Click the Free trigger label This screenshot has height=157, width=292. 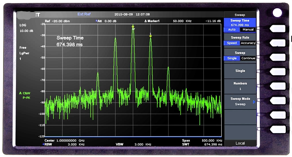coord(23,48)
